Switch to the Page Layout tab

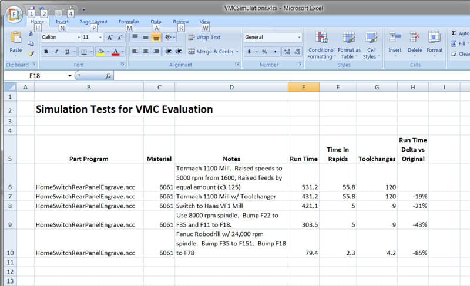(x=93, y=22)
